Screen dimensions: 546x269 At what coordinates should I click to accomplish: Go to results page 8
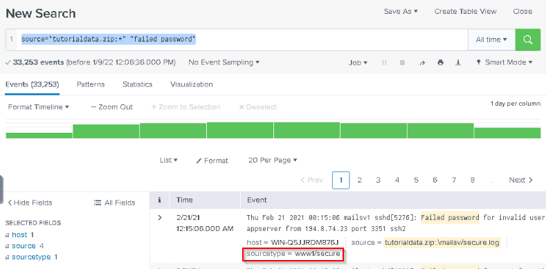pos(472,180)
